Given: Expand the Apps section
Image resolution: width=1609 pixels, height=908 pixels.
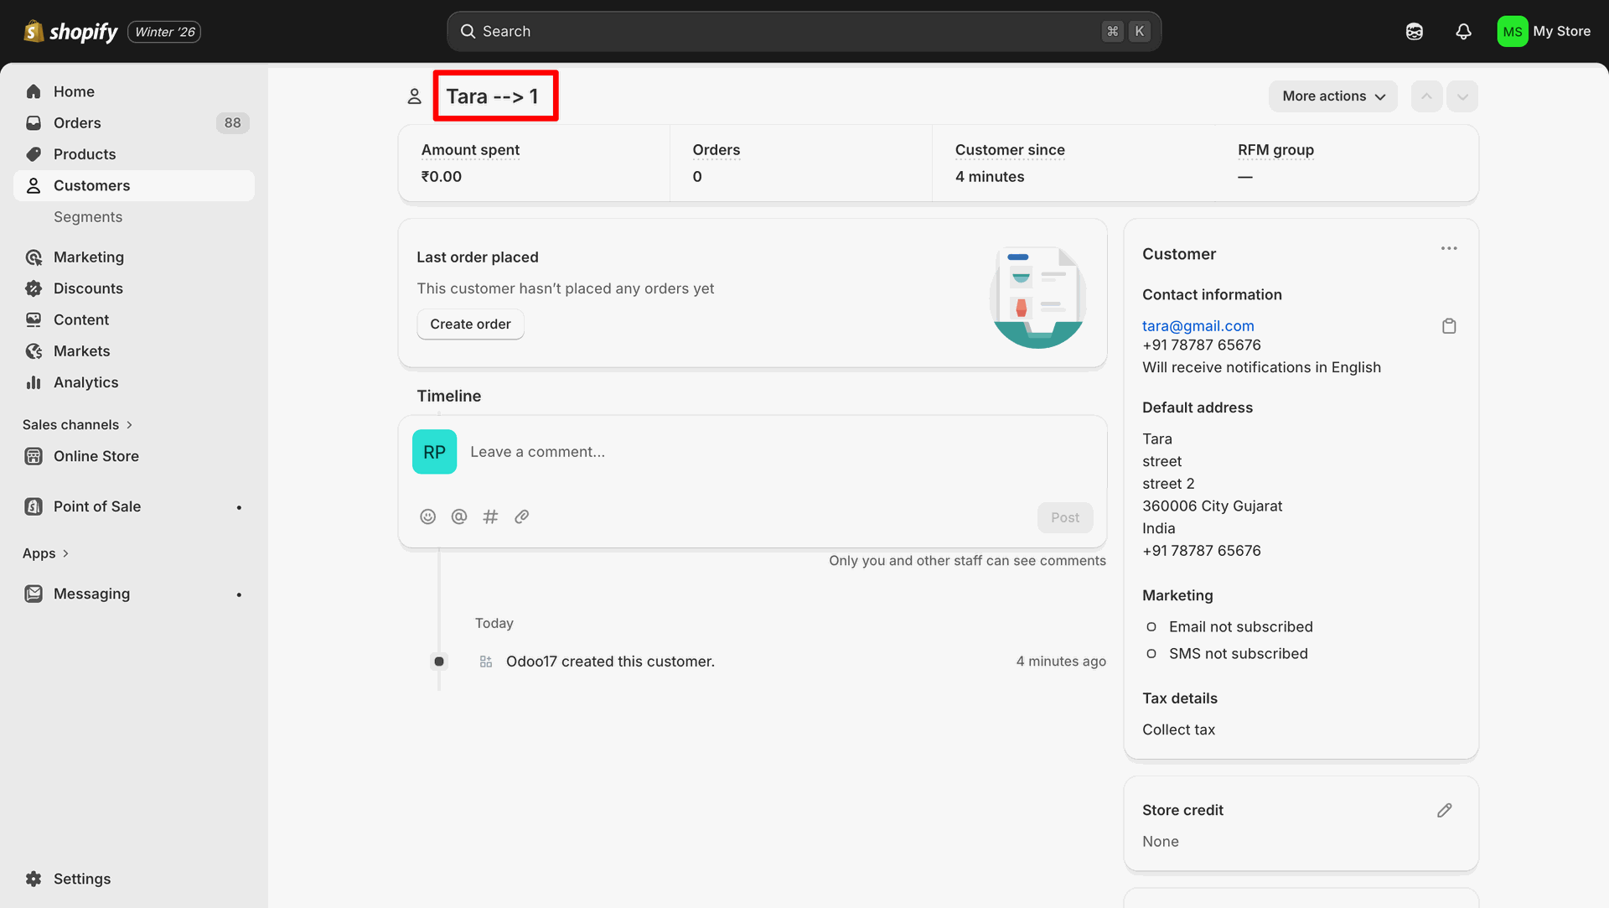Looking at the screenshot, I should [45, 553].
